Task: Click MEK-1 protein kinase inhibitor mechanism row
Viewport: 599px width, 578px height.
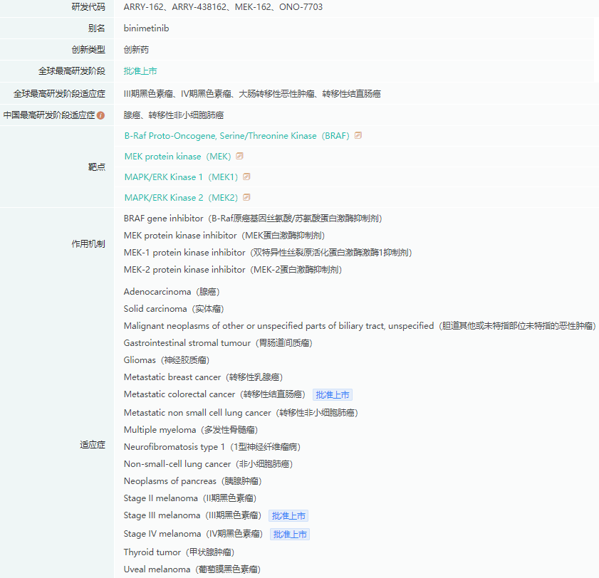Action: coord(268,253)
